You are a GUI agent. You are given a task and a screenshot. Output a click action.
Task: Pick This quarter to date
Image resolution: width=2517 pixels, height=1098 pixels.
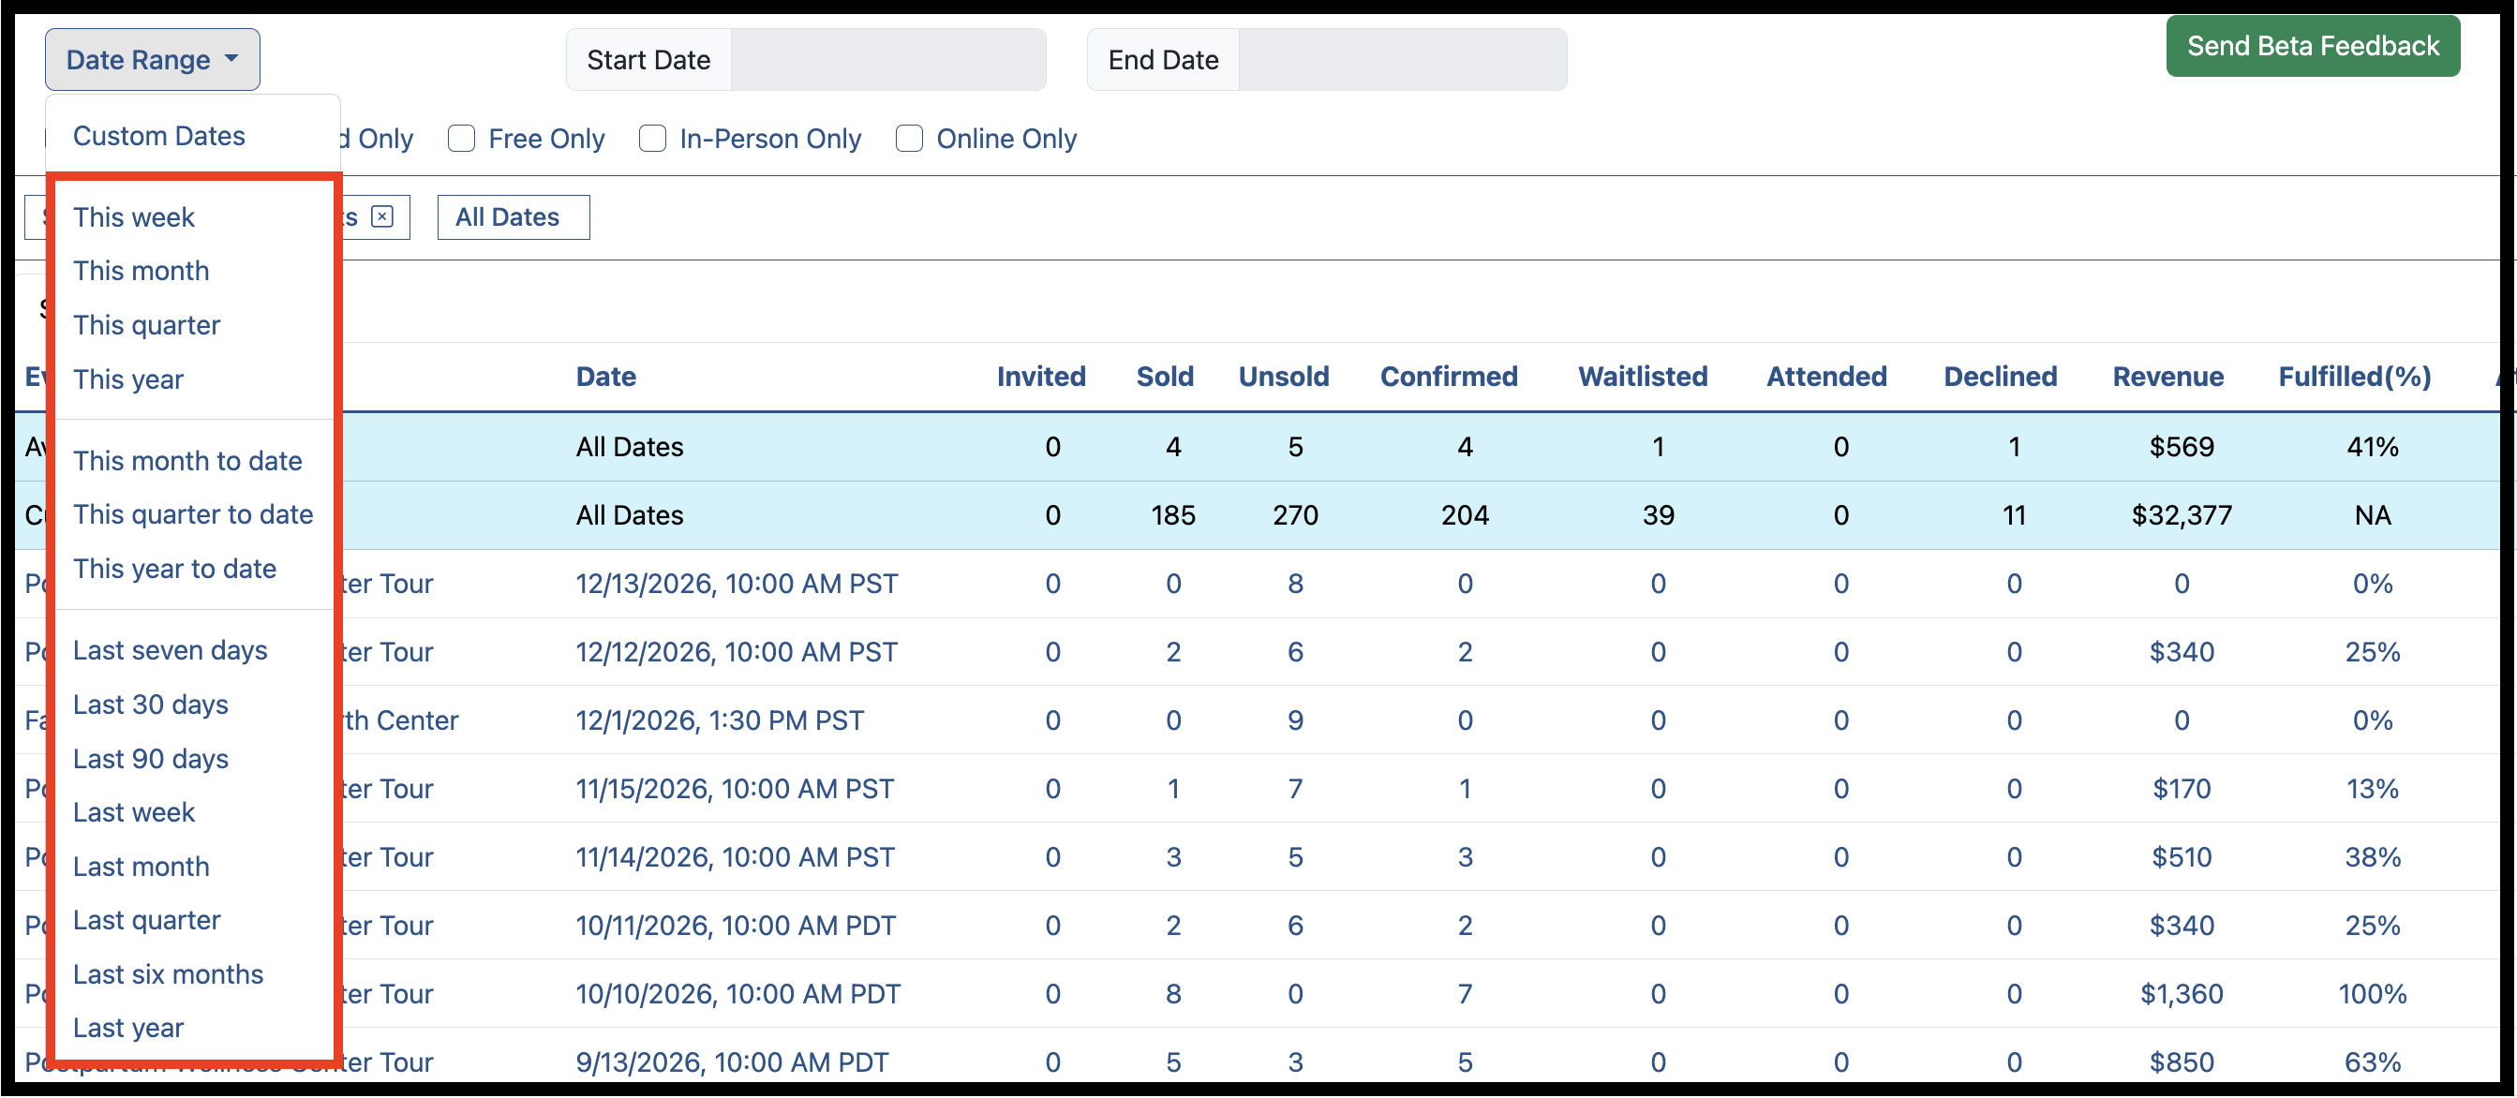tap(193, 515)
